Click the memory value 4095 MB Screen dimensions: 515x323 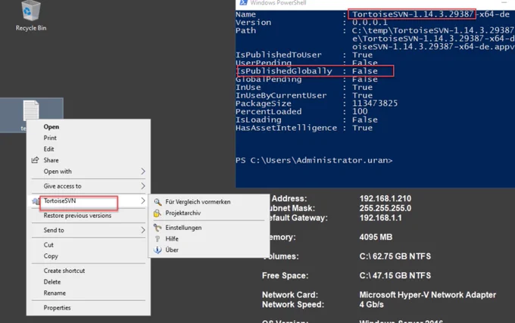click(x=376, y=237)
